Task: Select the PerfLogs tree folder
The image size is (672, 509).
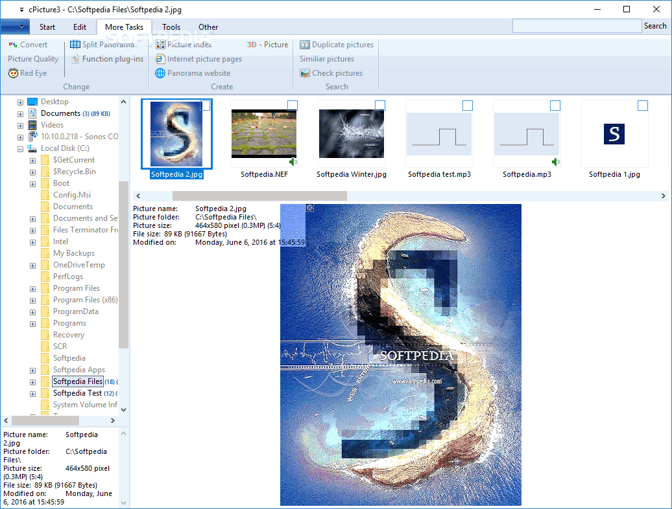Action: [x=68, y=277]
